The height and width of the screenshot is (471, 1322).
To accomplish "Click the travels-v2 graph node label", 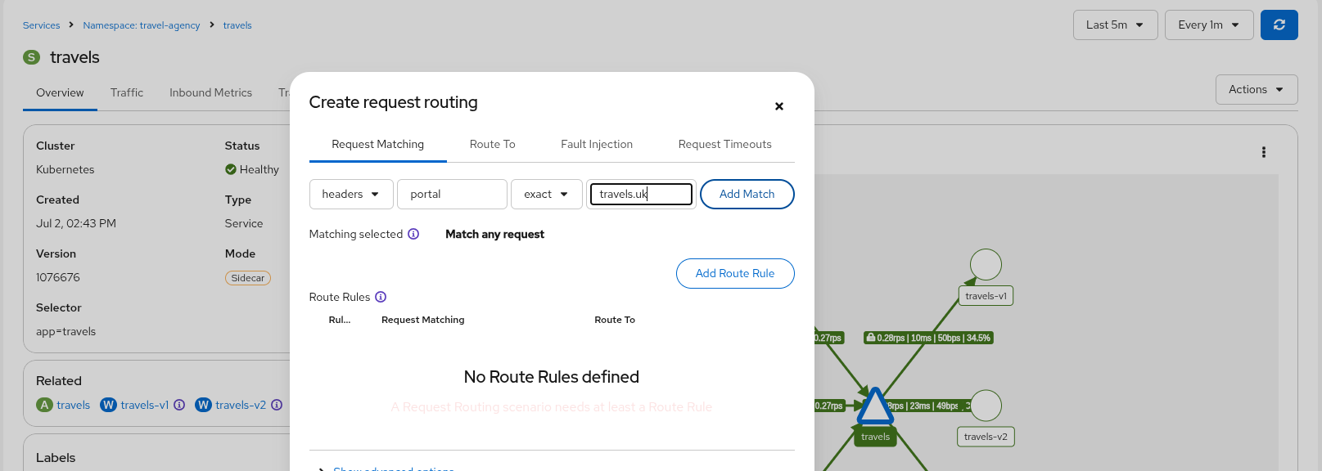I will [986, 437].
